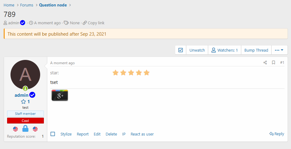Toggle the checkmark button left of Unwatch

(x=181, y=50)
